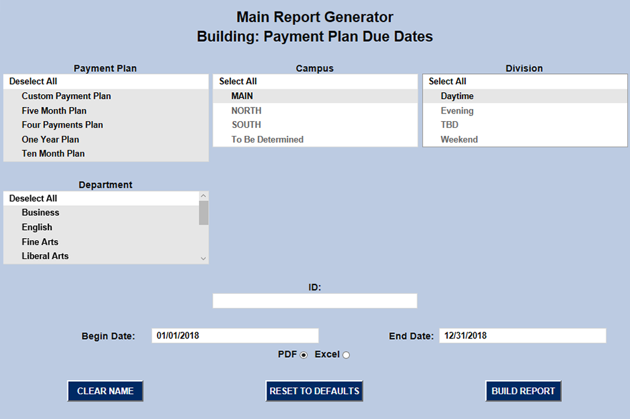
Task: Select Ten Month Plan option
Action: pyautogui.click(x=53, y=153)
